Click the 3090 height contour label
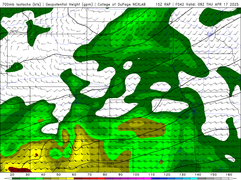241x180 pixels. [x=110, y=163]
